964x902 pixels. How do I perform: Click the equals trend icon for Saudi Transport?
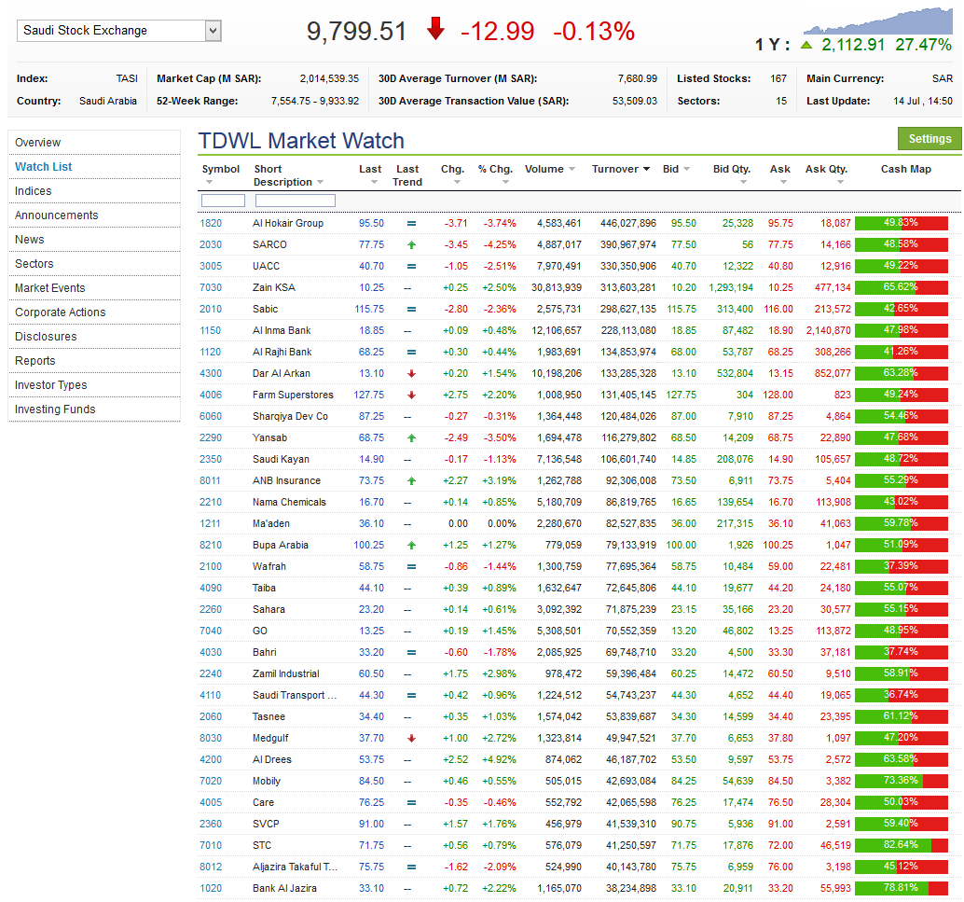tap(411, 695)
